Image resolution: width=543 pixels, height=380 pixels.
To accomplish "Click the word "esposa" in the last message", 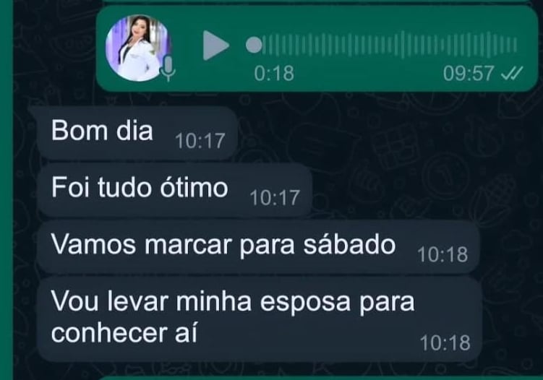I will tap(305, 303).
